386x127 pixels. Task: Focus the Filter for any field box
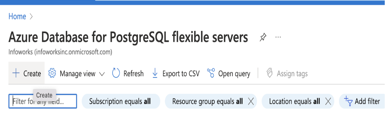tap(43, 101)
